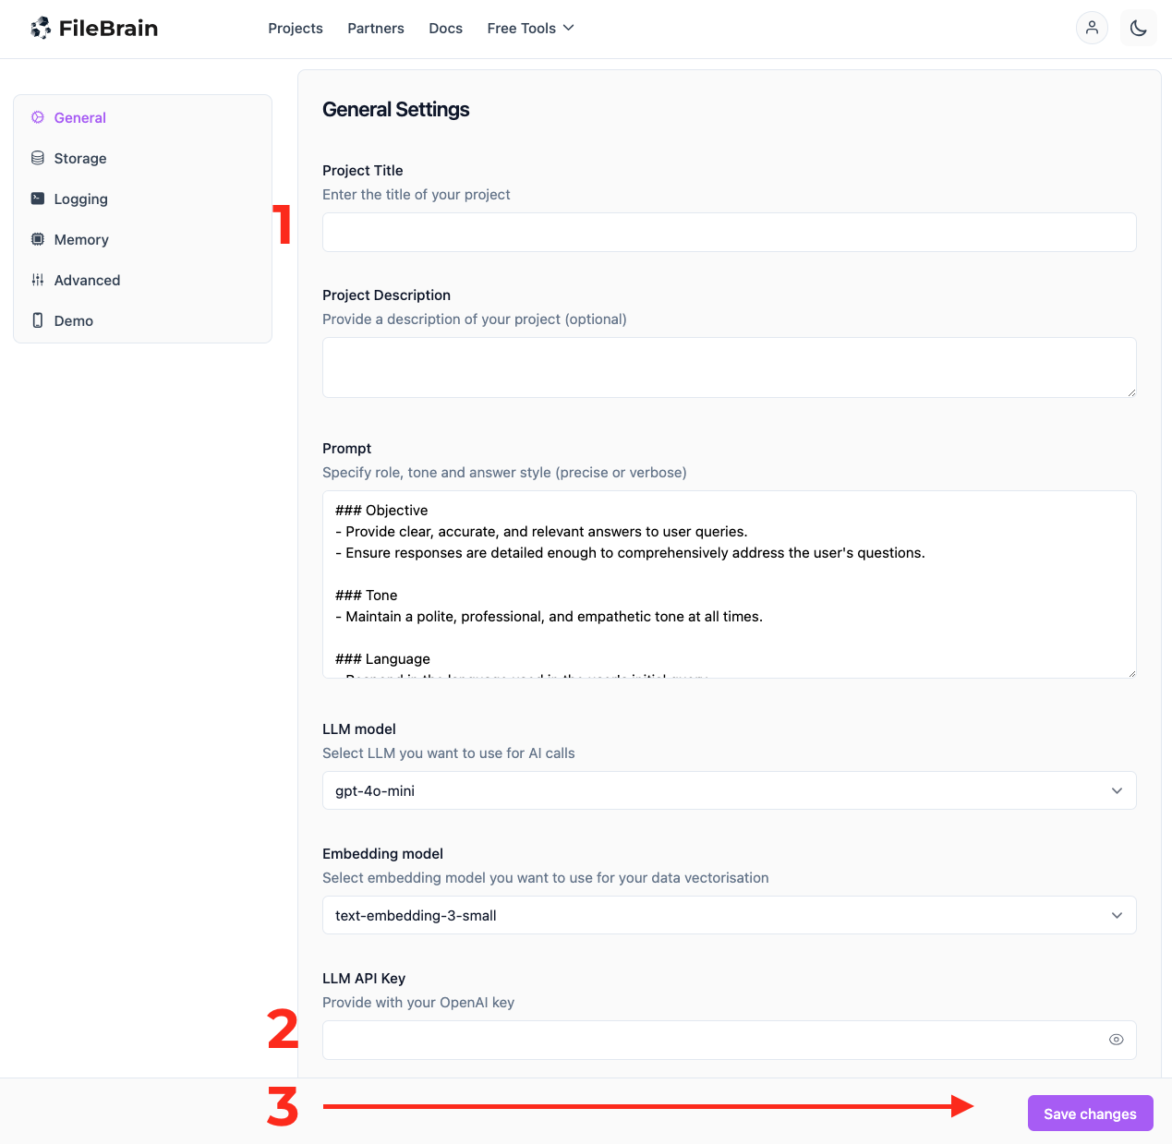Click into the Project Description textarea
1172x1144 pixels.
[x=729, y=367]
